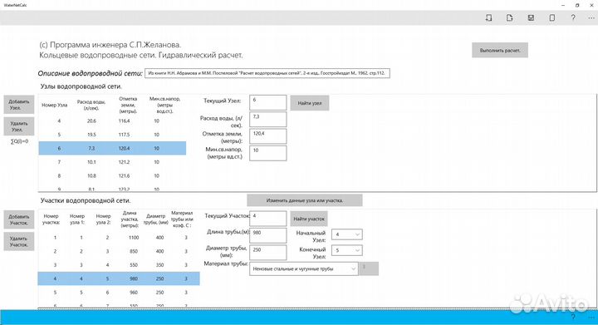Click elevation value 121.2 in node table

click(x=124, y=162)
